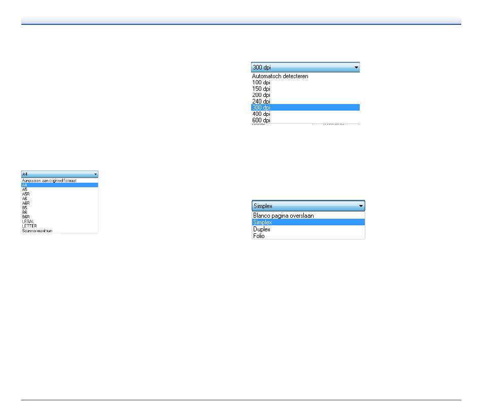The height and width of the screenshot is (409, 482).
Task: Set resolution to 100 dpi
Action: coord(261,82)
